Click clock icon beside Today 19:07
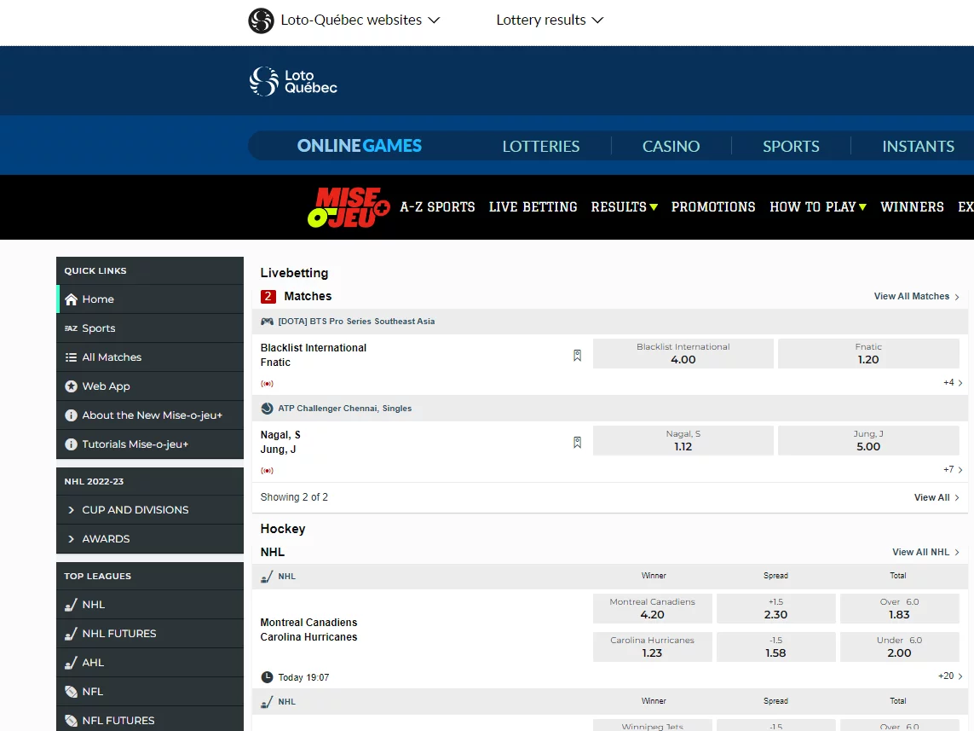 coord(267,677)
